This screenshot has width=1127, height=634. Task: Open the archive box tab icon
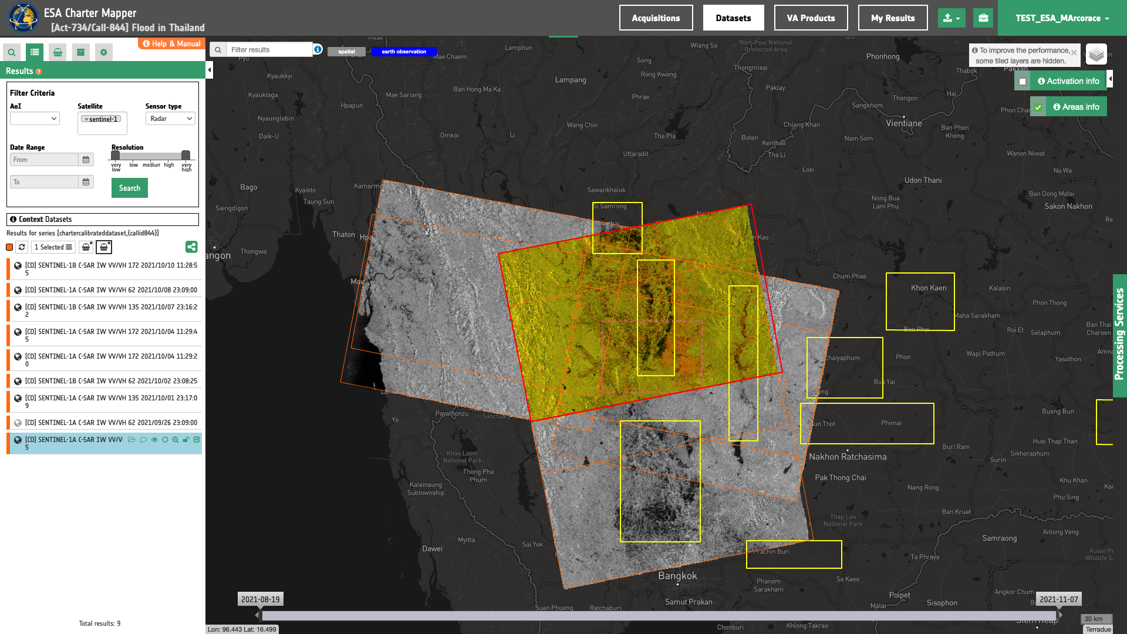[80, 52]
